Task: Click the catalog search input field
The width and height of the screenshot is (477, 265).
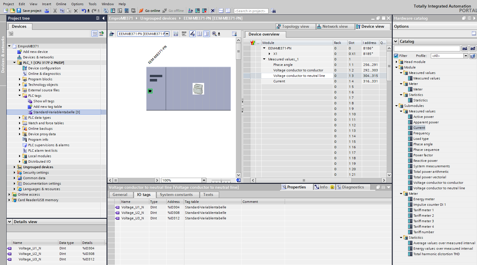Action: tap(427, 48)
